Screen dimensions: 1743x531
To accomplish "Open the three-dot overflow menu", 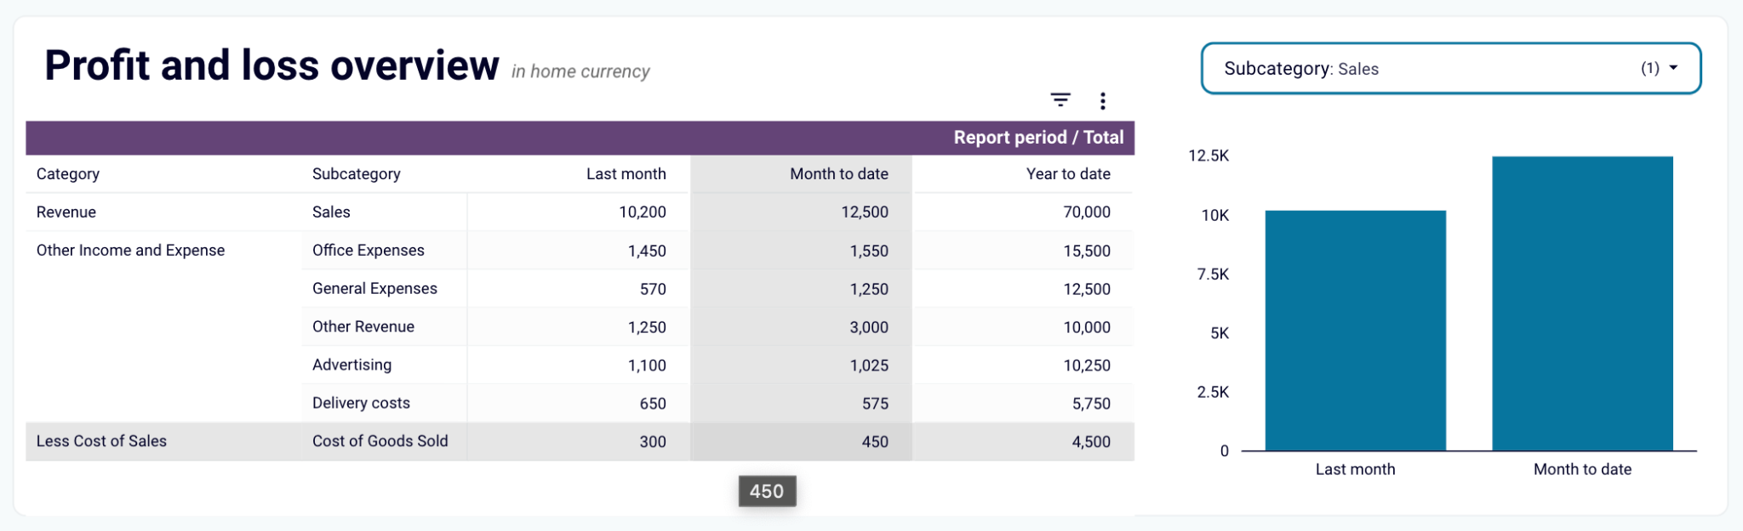I will [1103, 100].
